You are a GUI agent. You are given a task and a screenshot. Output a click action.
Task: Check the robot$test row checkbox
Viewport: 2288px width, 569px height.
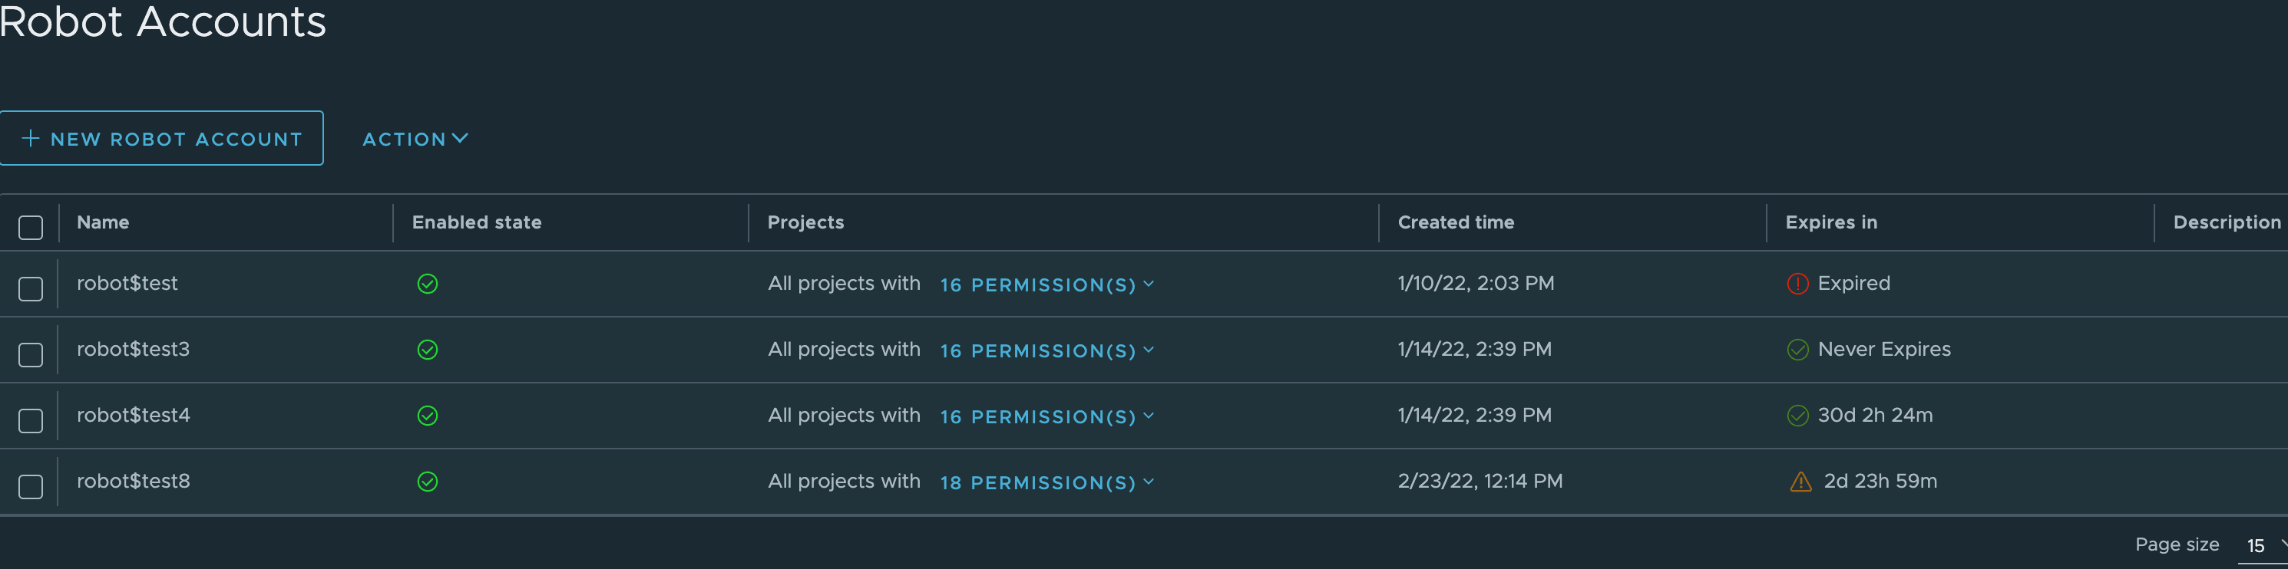coord(29,287)
